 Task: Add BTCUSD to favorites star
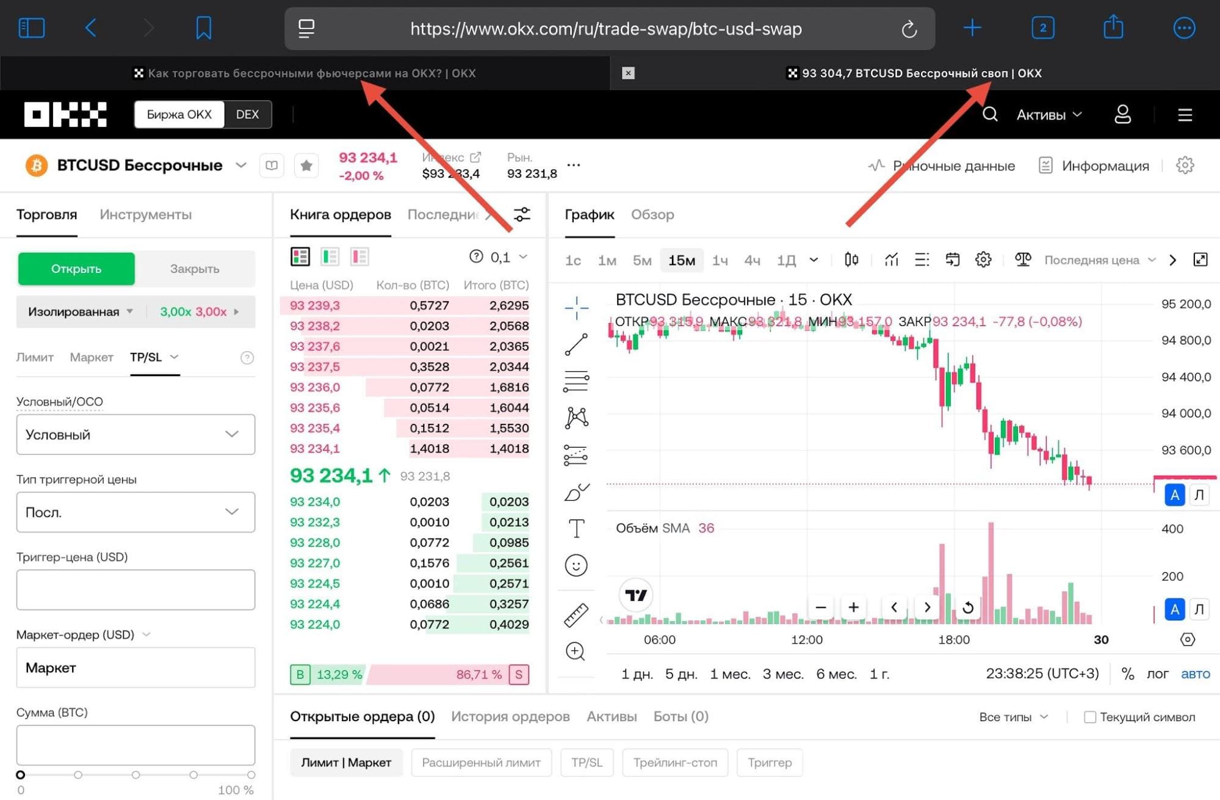click(306, 165)
